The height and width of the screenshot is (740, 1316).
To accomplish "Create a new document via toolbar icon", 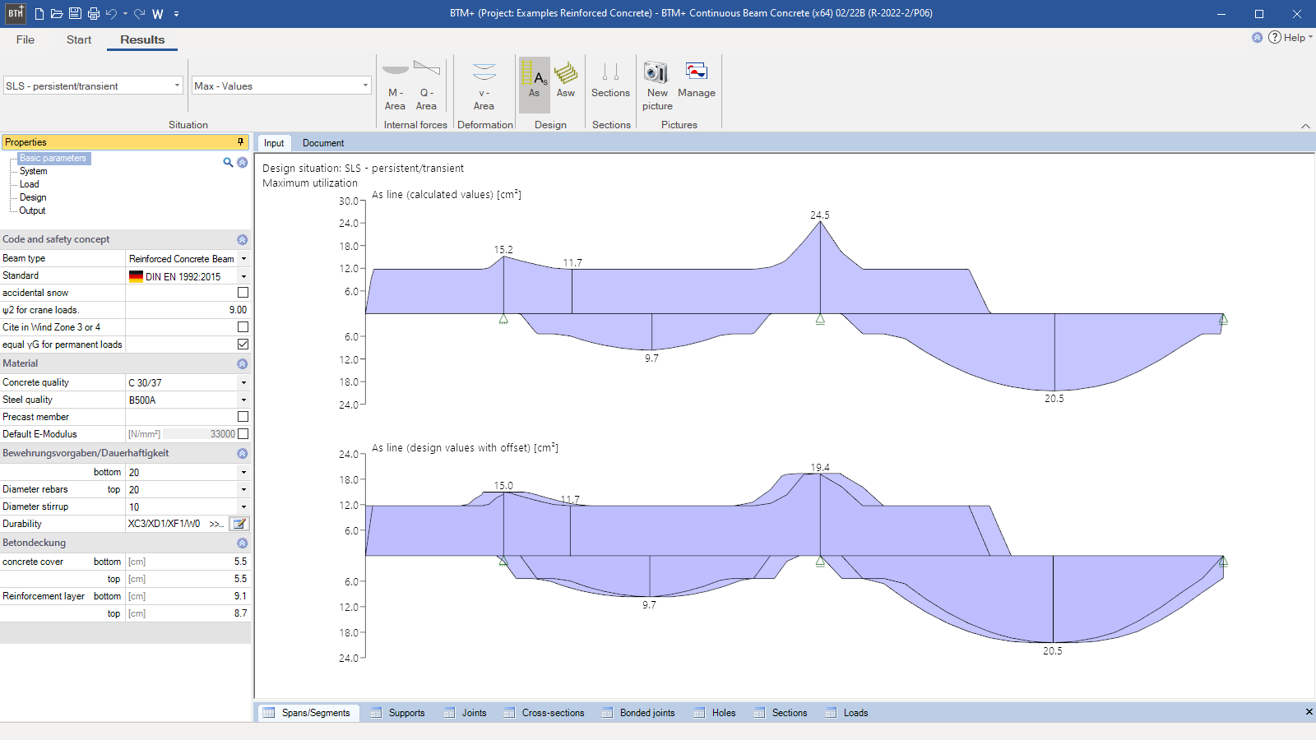I will point(39,14).
